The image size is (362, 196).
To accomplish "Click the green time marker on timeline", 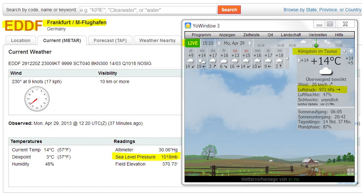I will point(316,45).
